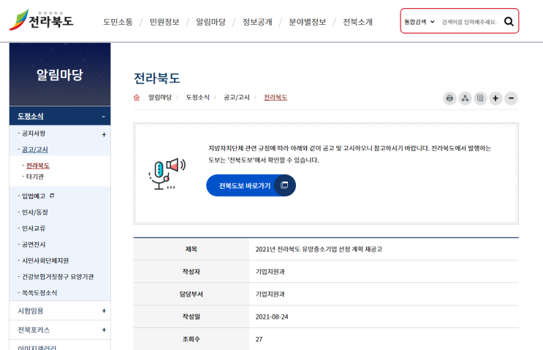Decrease text size with minus icon
The height and width of the screenshot is (350, 543).
click(x=511, y=98)
